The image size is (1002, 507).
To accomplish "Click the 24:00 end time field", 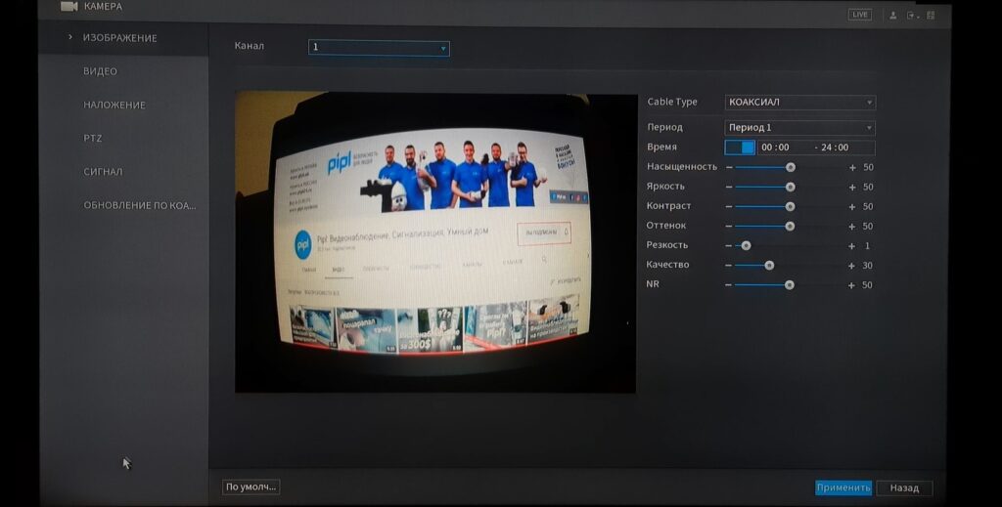I will 836,148.
